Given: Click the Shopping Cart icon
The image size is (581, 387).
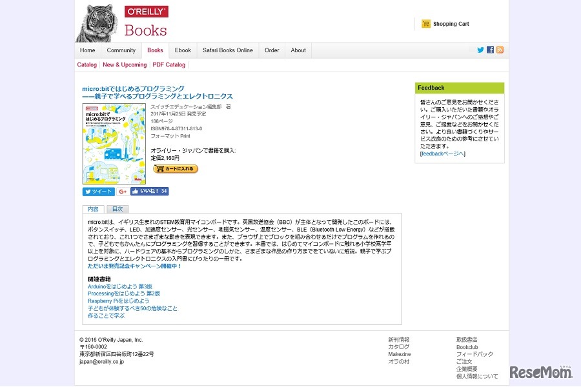Looking at the screenshot, I should tap(426, 24).
